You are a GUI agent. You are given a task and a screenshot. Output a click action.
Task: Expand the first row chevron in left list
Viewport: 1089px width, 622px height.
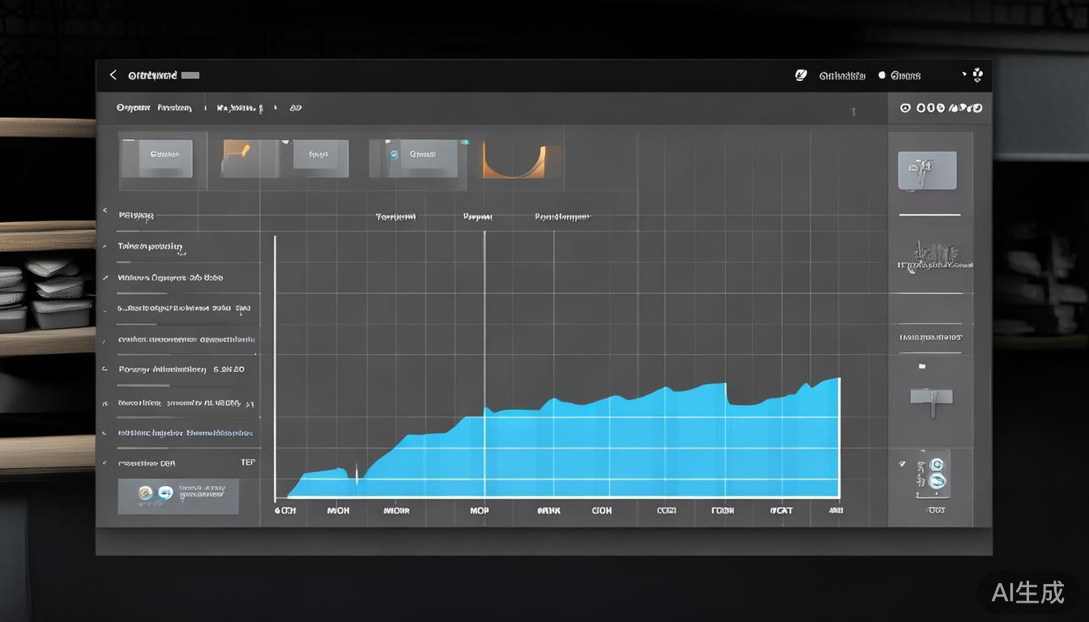(105, 211)
